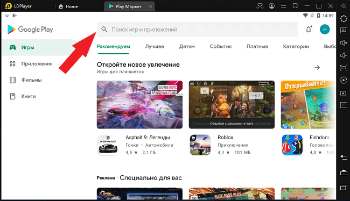This screenshot has width=350, height=201.
Task: Click battery status icon
Action: (x=319, y=16)
